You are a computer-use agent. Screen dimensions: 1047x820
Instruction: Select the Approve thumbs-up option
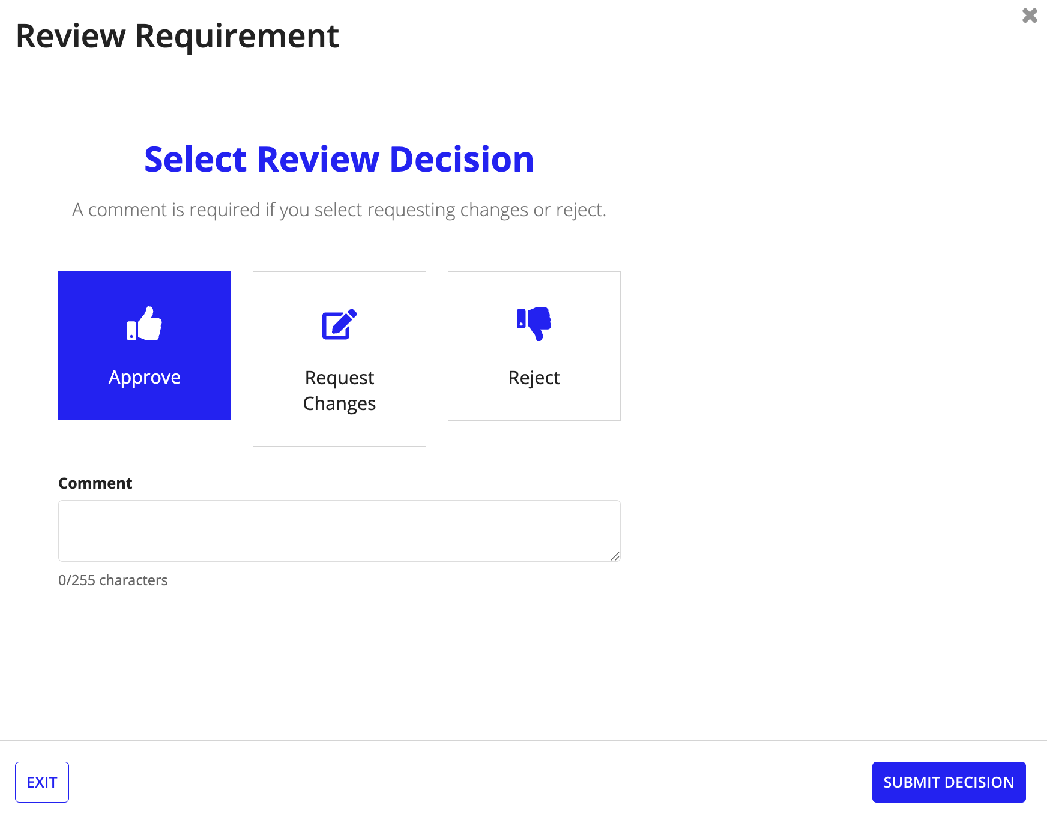click(145, 345)
